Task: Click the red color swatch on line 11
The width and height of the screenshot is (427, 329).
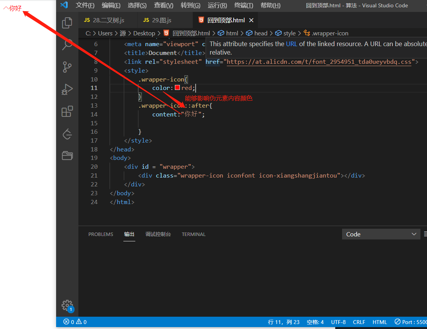Action: pos(177,88)
